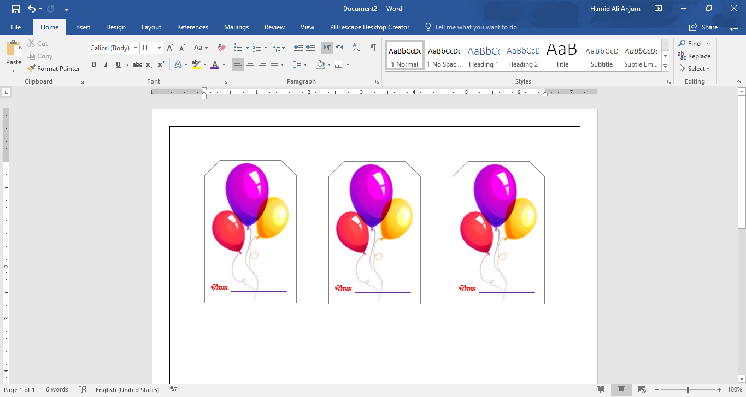Select the Format Painter tool

(54, 68)
